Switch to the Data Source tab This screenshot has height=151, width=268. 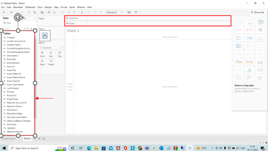point(8,139)
